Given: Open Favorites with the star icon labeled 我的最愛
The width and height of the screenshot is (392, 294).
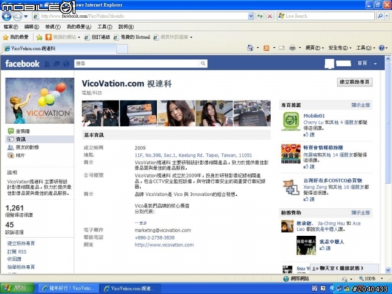Looking at the screenshot, I should pyautogui.click(x=15, y=37).
